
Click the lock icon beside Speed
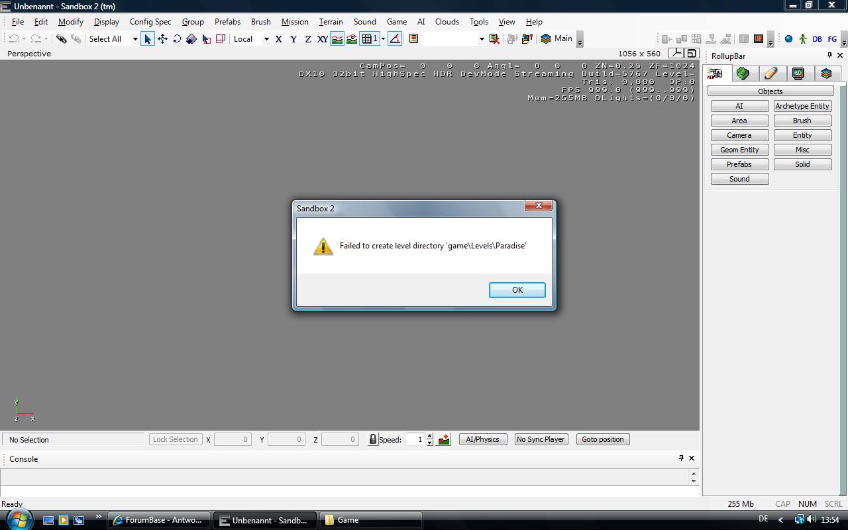(x=373, y=439)
